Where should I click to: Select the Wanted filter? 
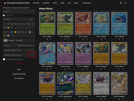(x=11, y=41)
